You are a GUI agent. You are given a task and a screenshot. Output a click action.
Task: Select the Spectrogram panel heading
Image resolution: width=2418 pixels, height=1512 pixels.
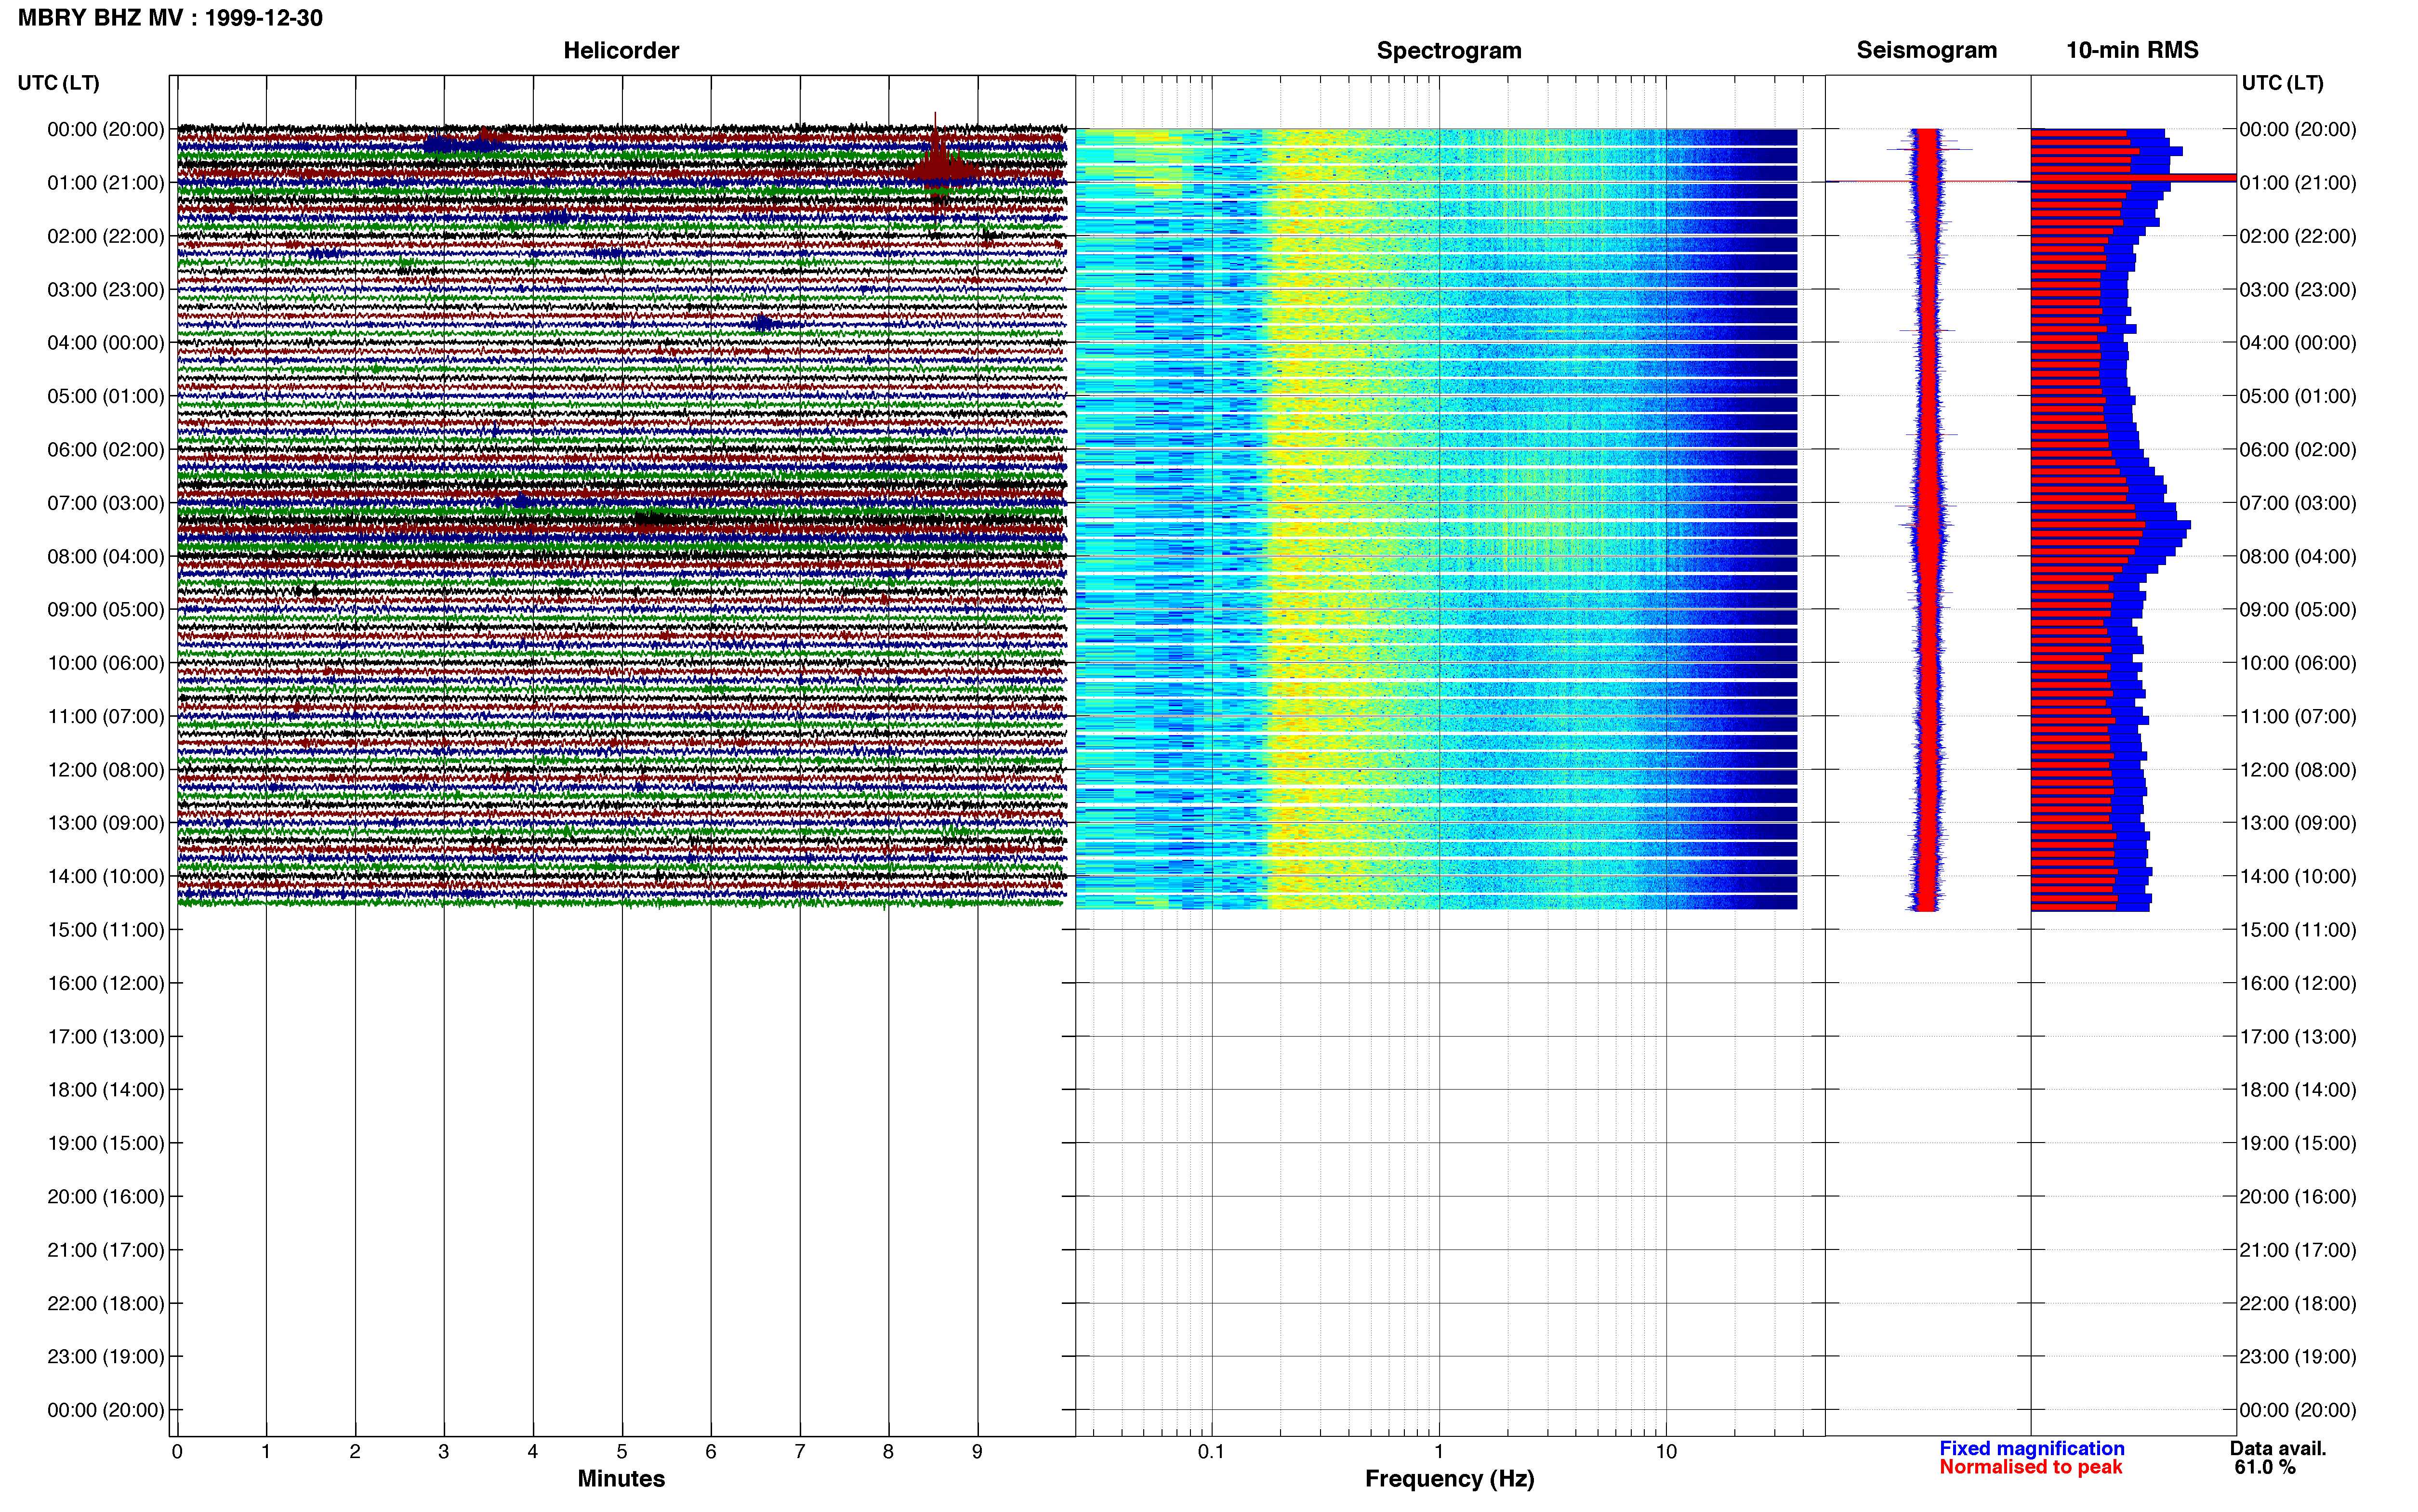pyautogui.click(x=1449, y=50)
